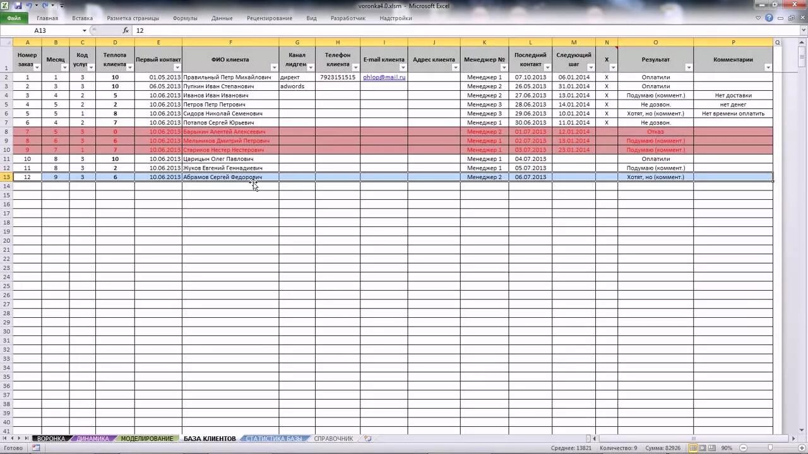This screenshot has width=808, height=454.
Task: Switch to the СПРАВОЧНИК sheet tab
Action: click(333, 438)
